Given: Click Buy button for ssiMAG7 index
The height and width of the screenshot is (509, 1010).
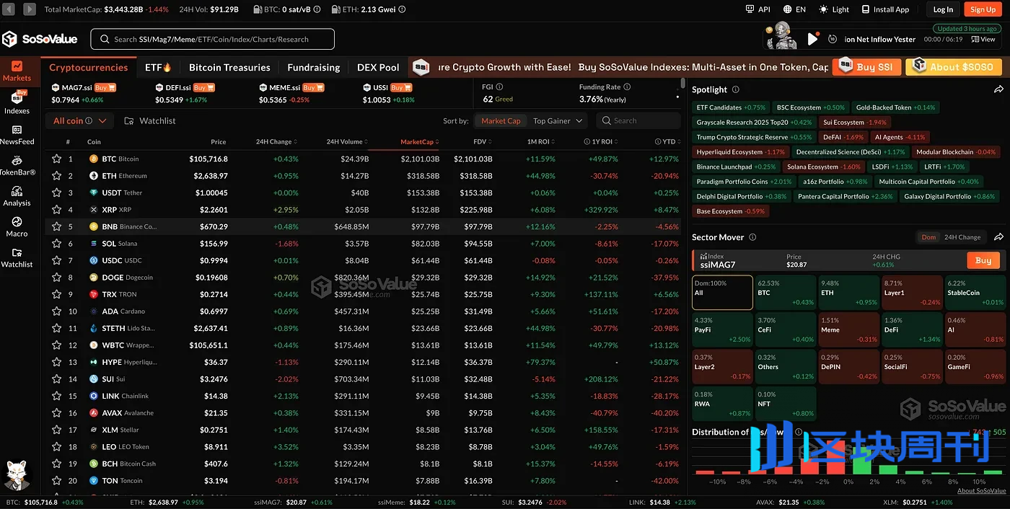Looking at the screenshot, I should click(x=983, y=260).
